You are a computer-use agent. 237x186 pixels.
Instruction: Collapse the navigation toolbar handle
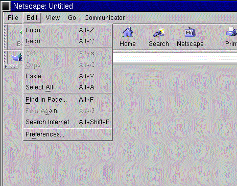[5, 37]
